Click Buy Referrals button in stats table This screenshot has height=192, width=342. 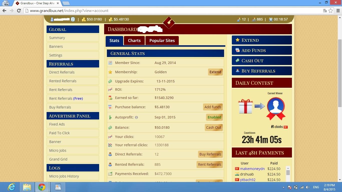pyautogui.click(x=210, y=154)
